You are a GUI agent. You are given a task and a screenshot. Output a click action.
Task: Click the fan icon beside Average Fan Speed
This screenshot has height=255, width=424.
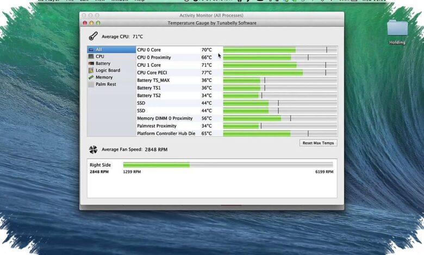[93, 149]
